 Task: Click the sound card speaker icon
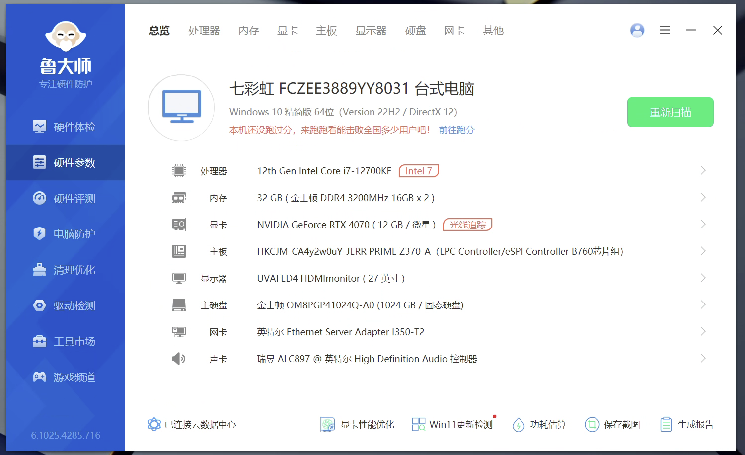coord(179,359)
